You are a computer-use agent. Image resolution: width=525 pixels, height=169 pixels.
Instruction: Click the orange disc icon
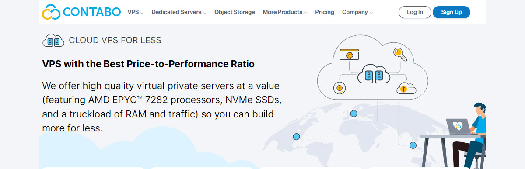[339, 88]
